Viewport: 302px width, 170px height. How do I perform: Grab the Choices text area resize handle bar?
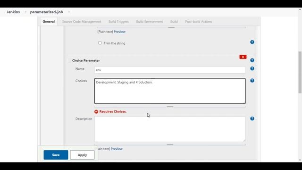[x=170, y=106]
